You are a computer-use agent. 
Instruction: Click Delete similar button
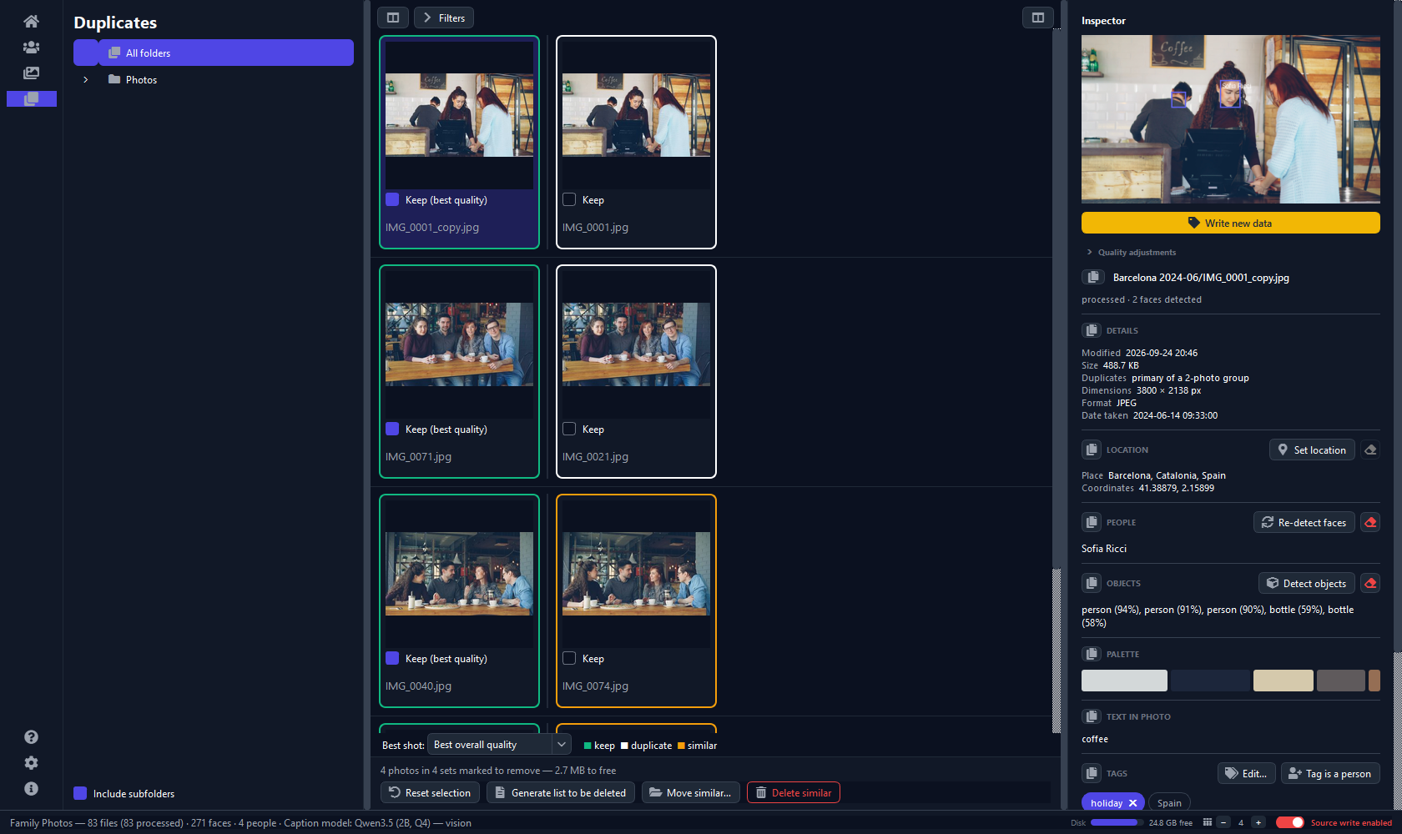click(x=794, y=792)
